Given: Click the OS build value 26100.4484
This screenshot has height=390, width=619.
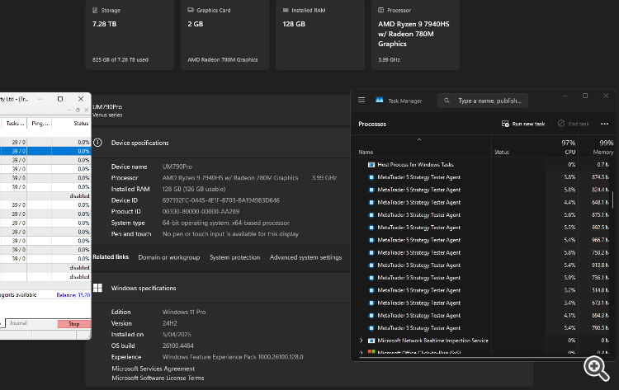Looking at the screenshot, I should tap(177, 345).
